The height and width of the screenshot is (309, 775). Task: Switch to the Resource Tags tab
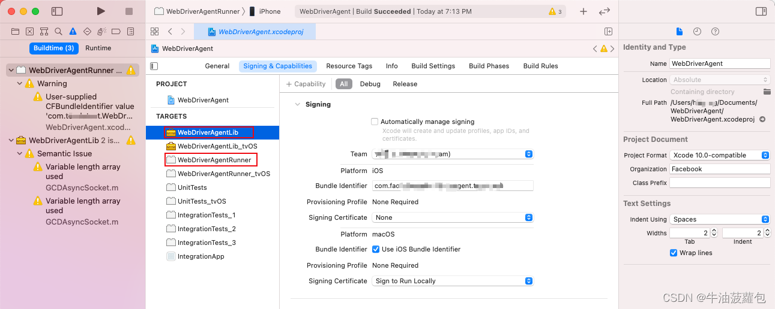[349, 66]
